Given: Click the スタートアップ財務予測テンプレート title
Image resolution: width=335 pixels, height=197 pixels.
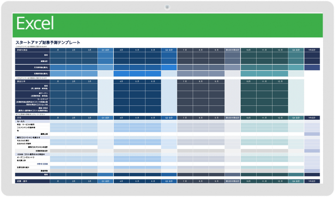Looking at the screenshot, I should (51, 43).
